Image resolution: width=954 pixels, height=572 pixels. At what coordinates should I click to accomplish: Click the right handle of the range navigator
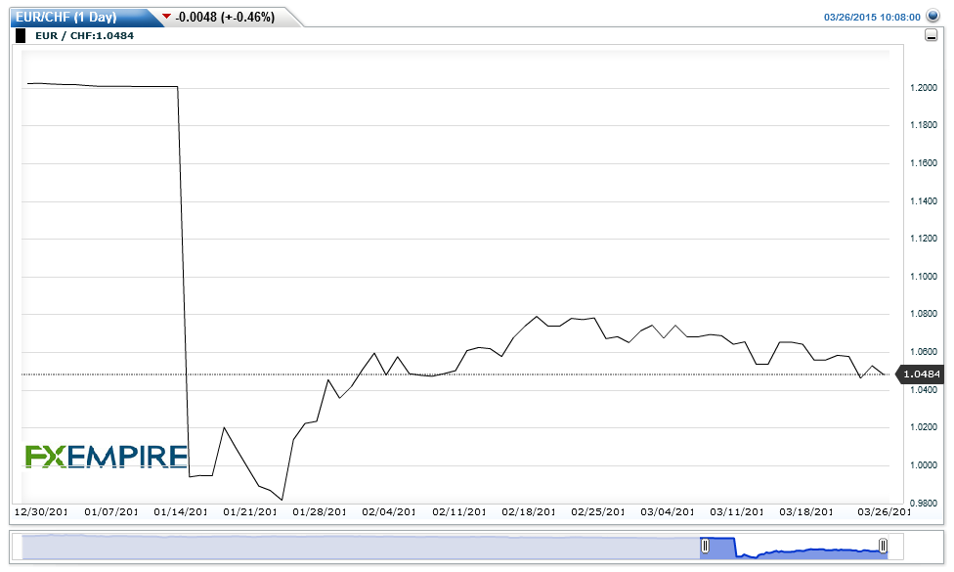pos(883,546)
